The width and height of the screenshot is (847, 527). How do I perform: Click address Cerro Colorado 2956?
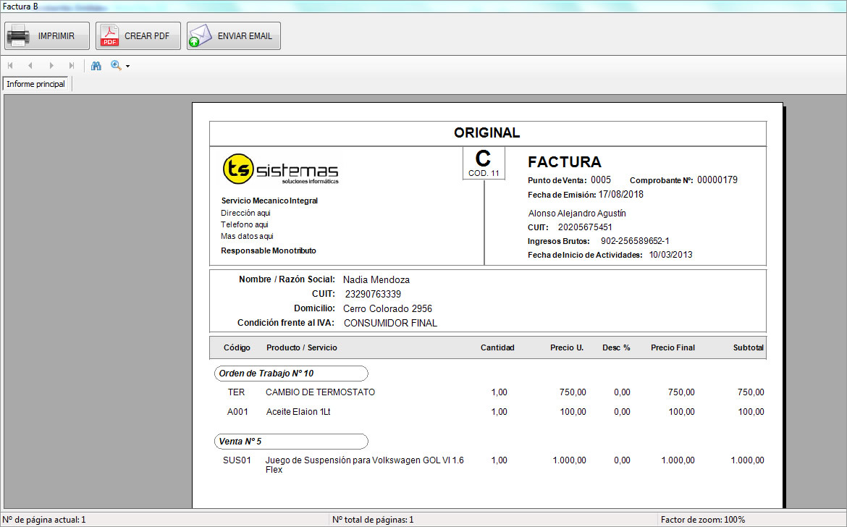coord(388,309)
